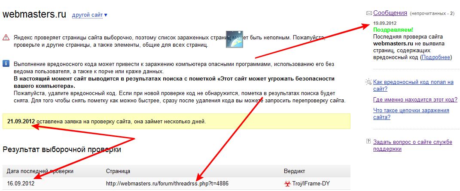Click the arrow next to 'другой сайт'

(106, 15)
